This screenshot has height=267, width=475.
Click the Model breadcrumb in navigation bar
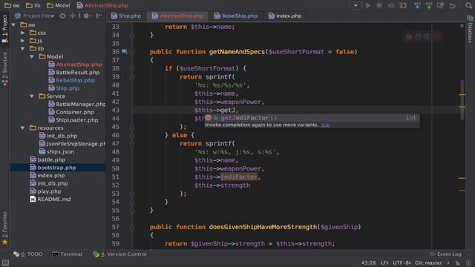[x=59, y=5]
